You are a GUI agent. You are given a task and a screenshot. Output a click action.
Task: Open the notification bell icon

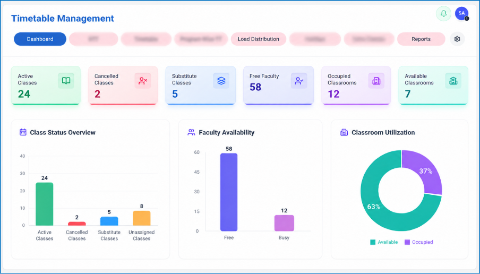tap(443, 13)
